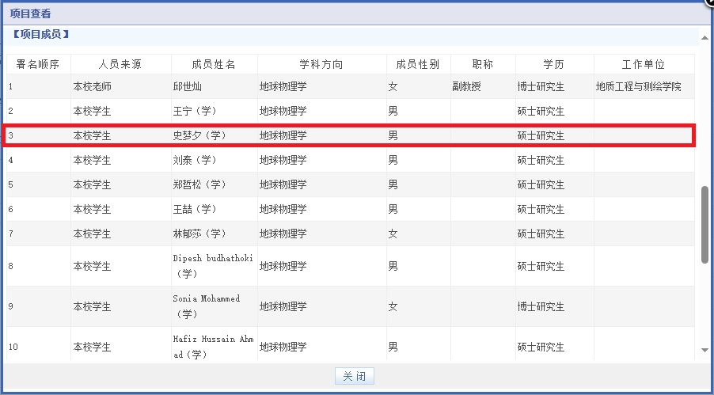Click the scrollbar up arrow
Screen dimensions: 714x395
point(705,37)
